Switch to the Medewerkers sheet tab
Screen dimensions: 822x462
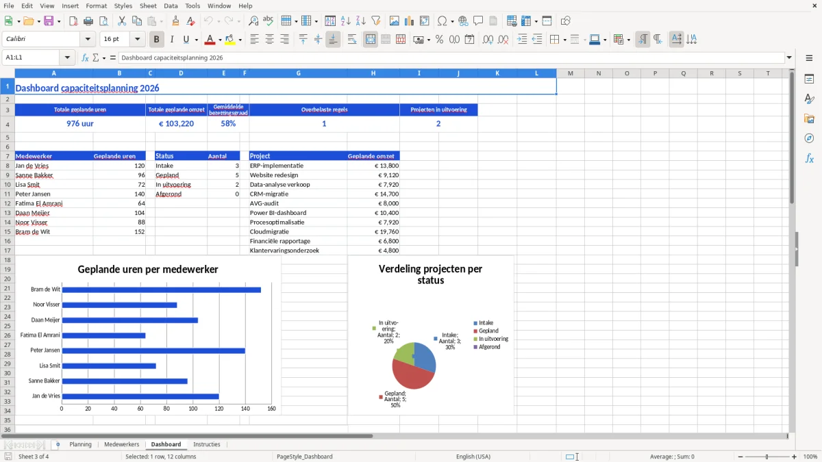[121, 445]
